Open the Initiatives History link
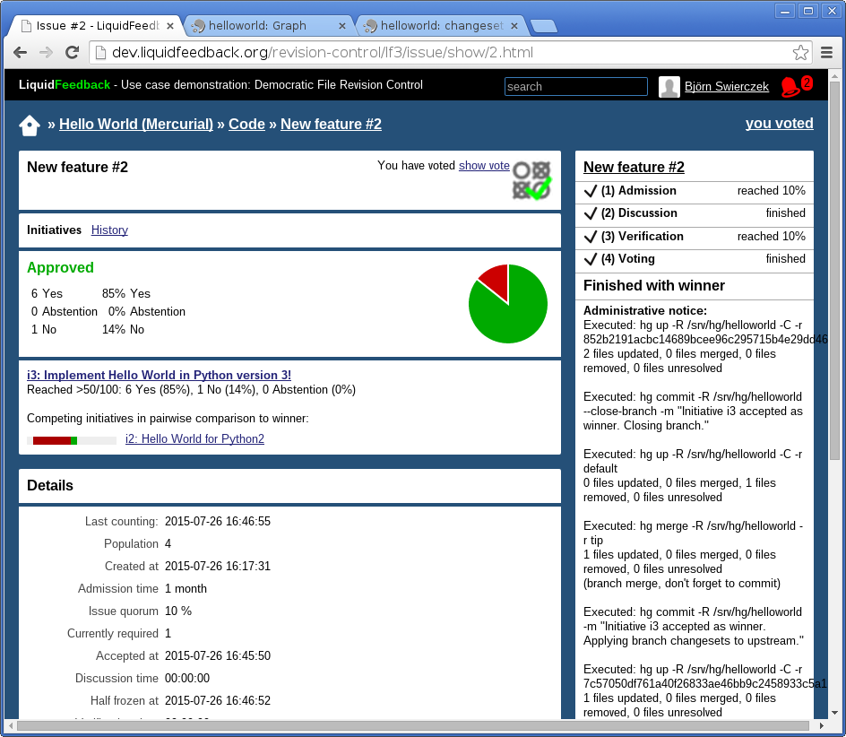Image resolution: width=846 pixels, height=737 pixels. click(108, 230)
